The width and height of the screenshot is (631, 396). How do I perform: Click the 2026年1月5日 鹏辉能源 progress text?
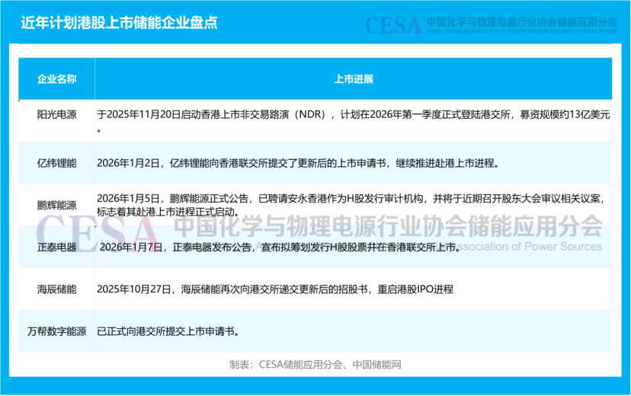(x=351, y=205)
